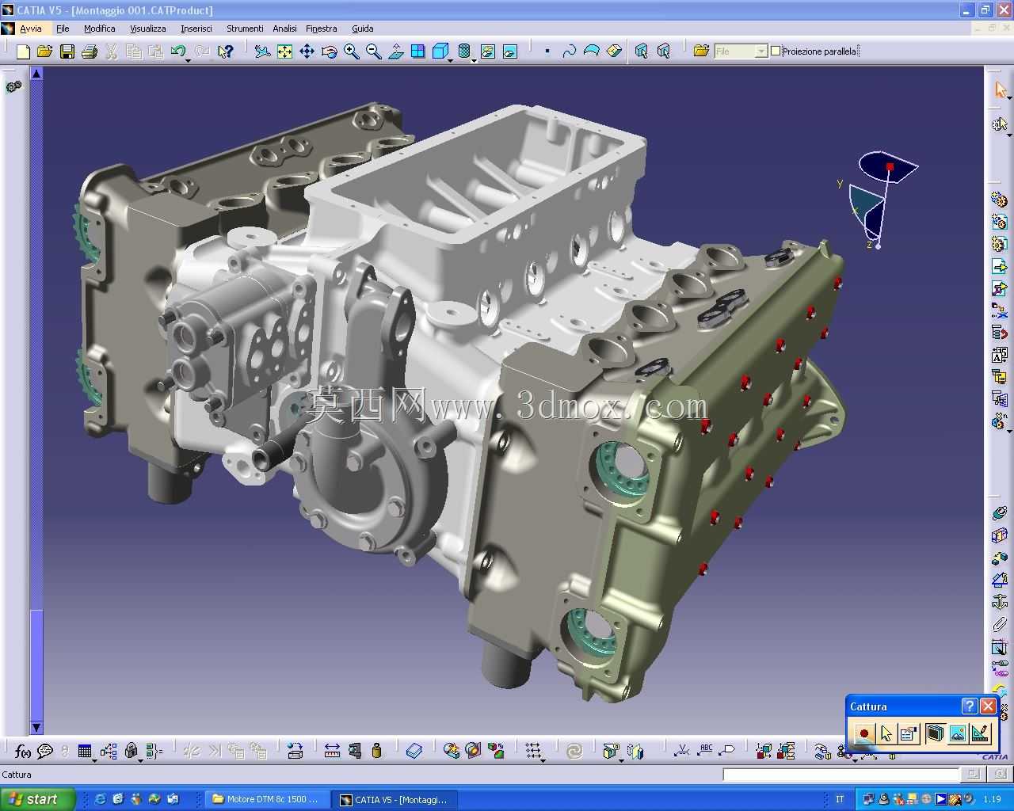The image size is (1014, 811).
Task: Zoom in on the model
Action: (x=352, y=51)
